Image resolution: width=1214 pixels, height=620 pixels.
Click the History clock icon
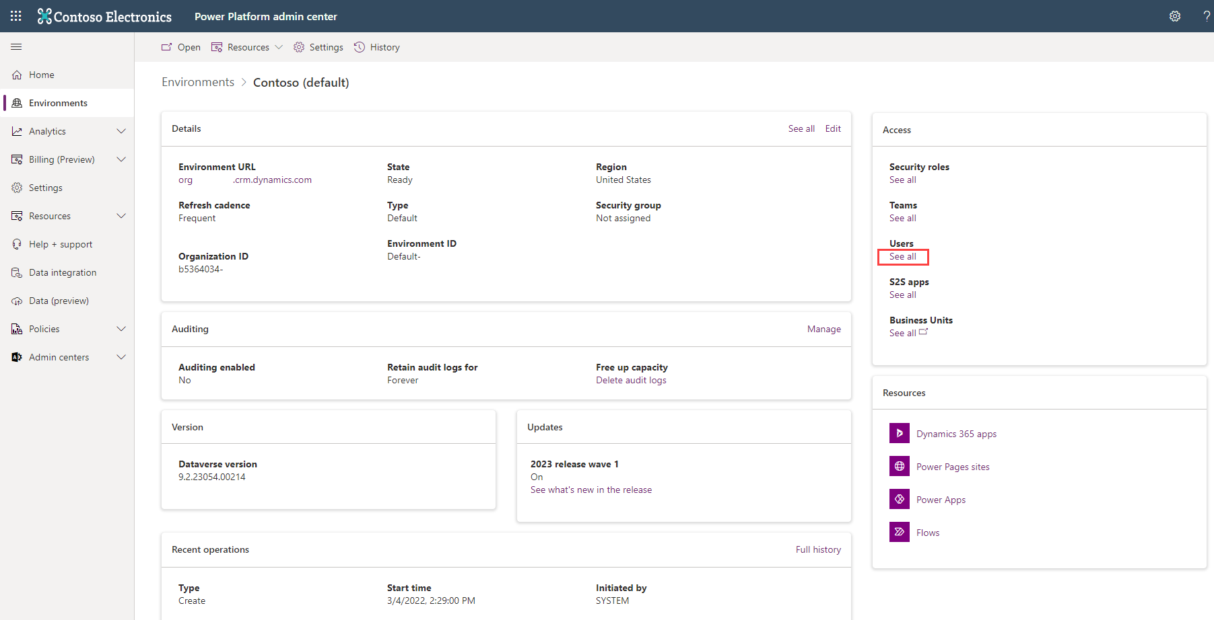coord(360,47)
